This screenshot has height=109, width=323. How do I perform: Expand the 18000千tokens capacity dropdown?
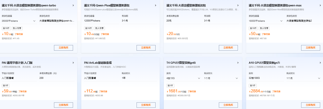pyautogui.click(x=266, y=21)
